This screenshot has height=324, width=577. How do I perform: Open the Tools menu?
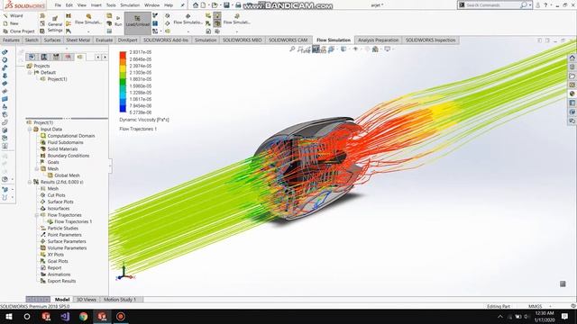pos(111,5)
